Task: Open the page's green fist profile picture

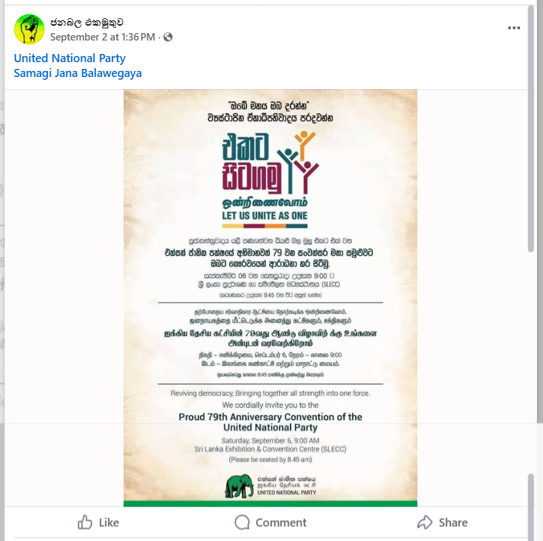Action: pos(29,29)
